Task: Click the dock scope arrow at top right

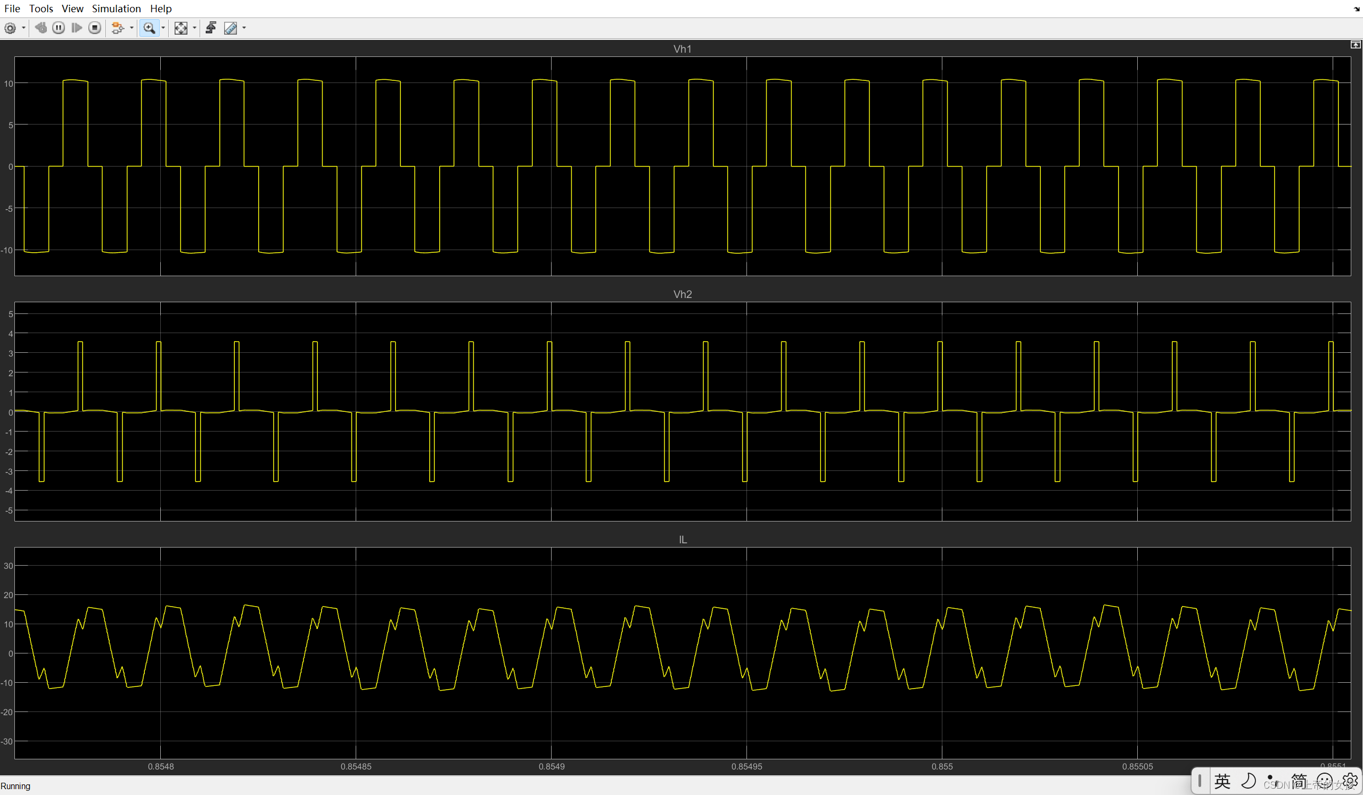Action: click(x=1356, y=45)
